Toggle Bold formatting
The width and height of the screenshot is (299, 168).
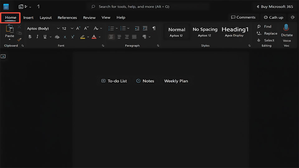[x=30, y=37]
